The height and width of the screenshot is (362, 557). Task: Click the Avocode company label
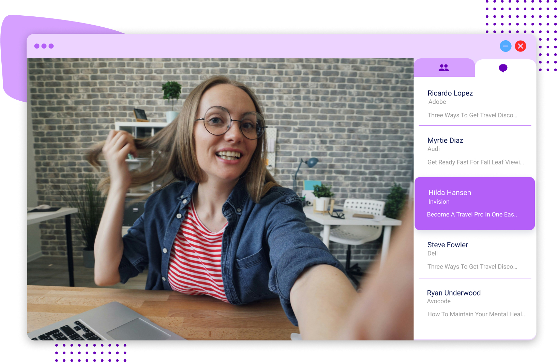pos(439,301)
